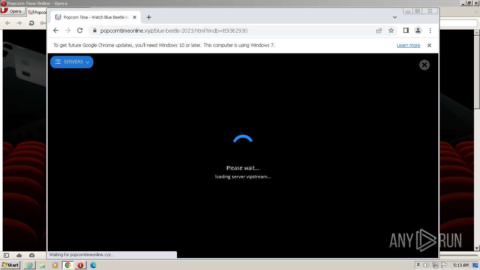Click status text 'Waiting for popcorntimeonline.xyz...'
480x270 pixels.
[82, 255]
